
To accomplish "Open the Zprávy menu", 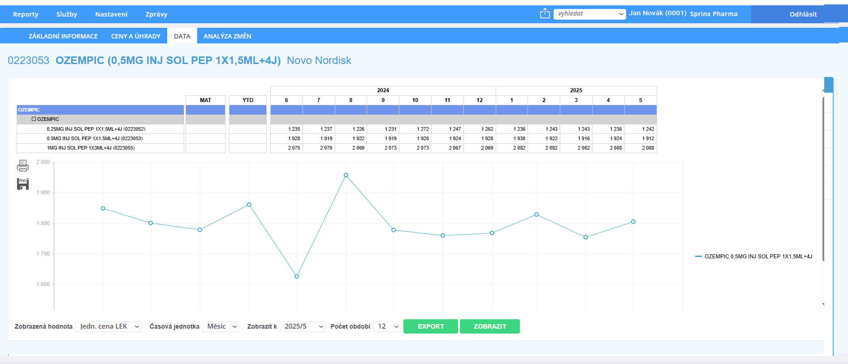I will tap(156, 14).
